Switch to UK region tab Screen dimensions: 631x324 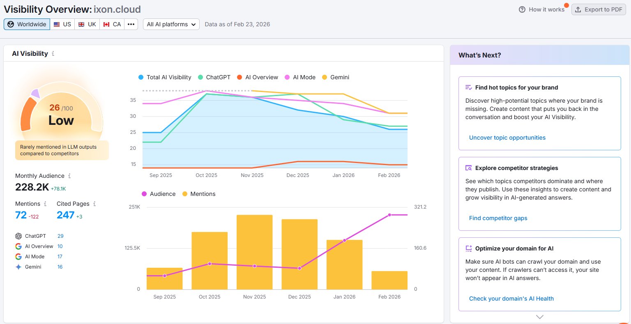(87, 24)
